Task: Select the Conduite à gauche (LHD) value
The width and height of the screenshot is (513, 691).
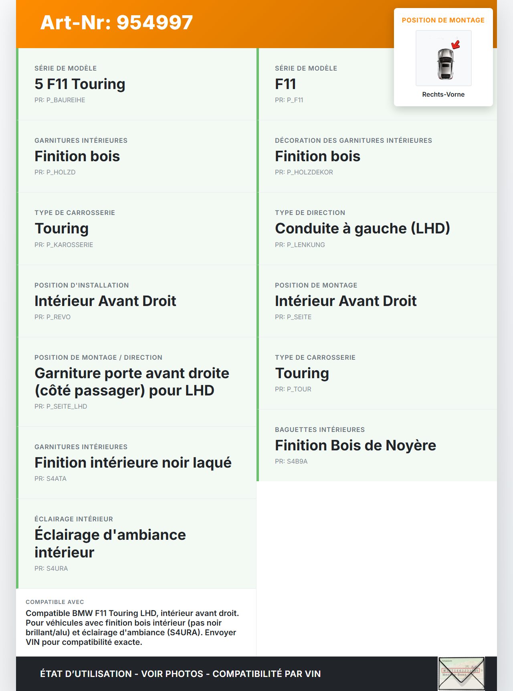Action: (x=362, y=229)
